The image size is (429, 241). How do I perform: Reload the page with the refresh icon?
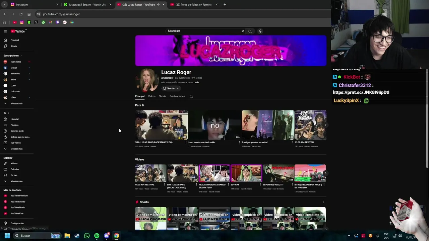pos(21,14)
